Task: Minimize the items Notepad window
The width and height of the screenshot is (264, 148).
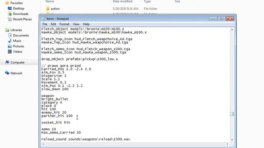Action: point(213,18)
